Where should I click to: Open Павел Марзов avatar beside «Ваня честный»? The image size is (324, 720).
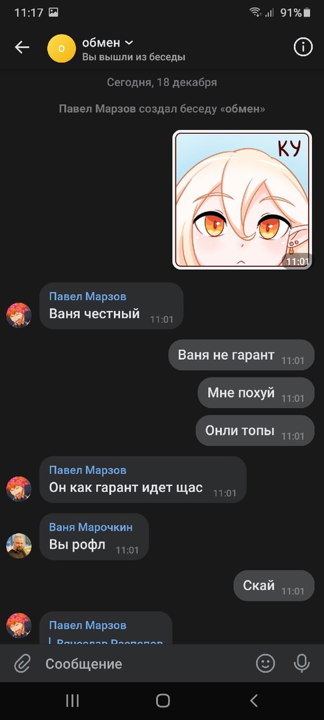pyautogui.click(x=19, y=315)
